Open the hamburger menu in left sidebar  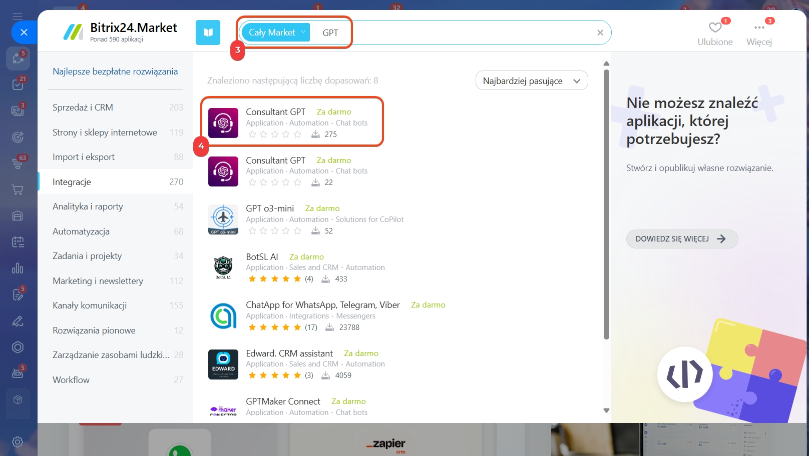pos(18,16)
